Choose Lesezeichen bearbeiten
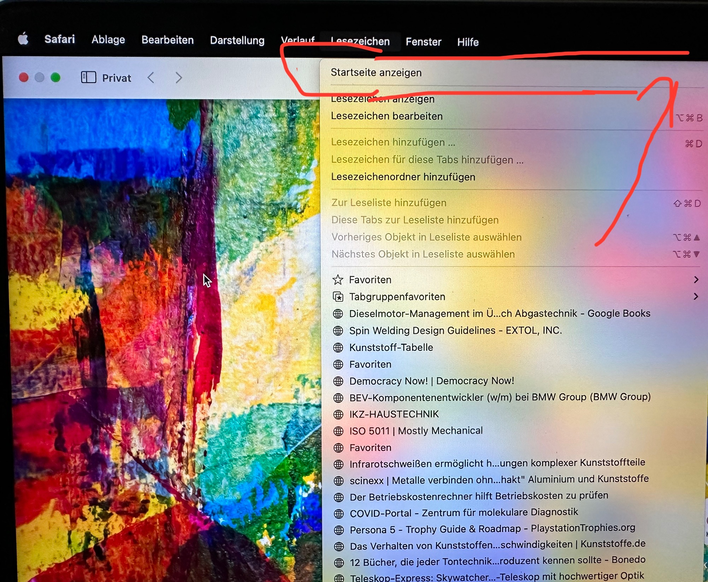This screenshot has width=708, height=582. [x=387, y=116]
